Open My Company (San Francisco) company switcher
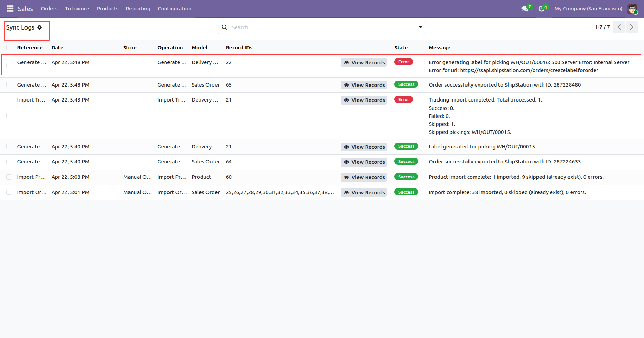644x338 pixels. point(588,9)
